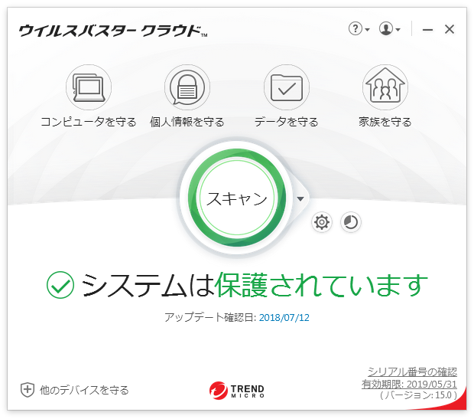Open the help question mark menu
Viewport: 474px width, 419px height.
click(x=359, y=29)
